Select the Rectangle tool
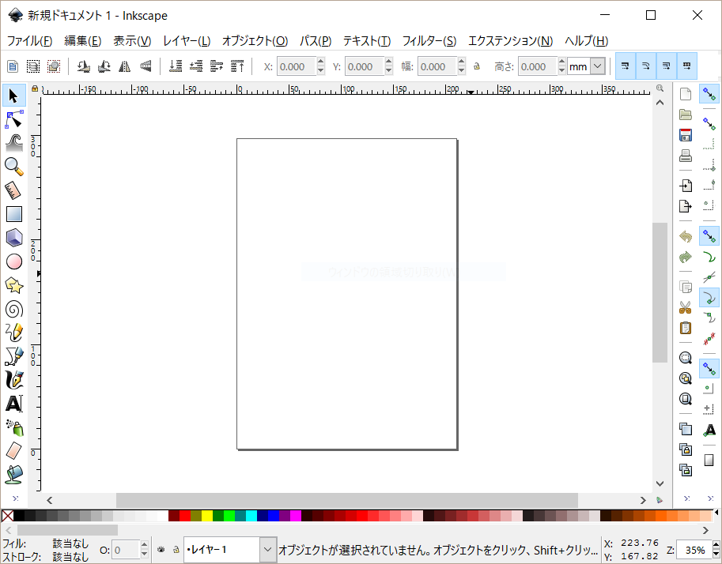 tap(13, 214)
